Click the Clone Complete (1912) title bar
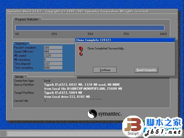This screenshot has height=138, width=184. click(125, 40)
